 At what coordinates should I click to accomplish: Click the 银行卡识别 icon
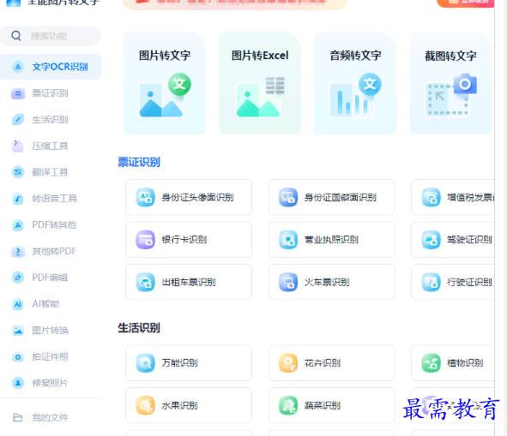coord(145,240)
